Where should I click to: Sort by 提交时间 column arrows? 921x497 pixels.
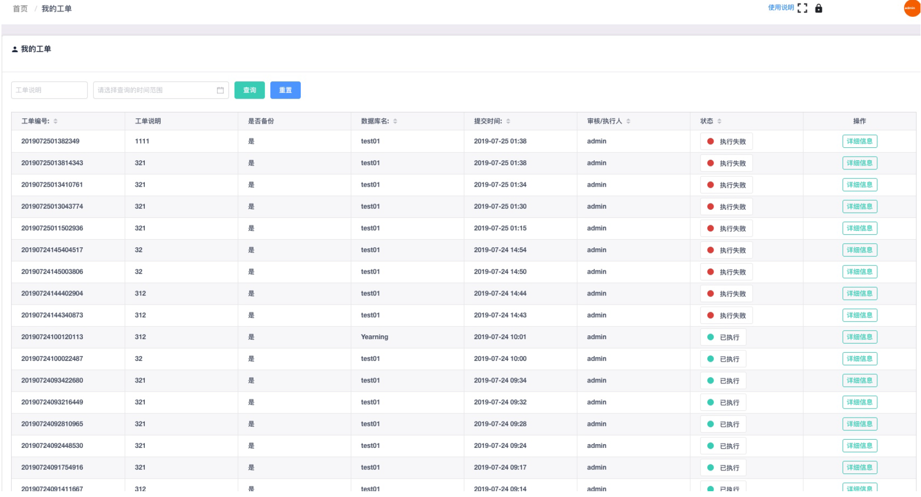(508, 121)
